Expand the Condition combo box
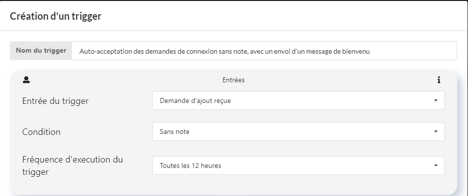468x196 pixels. (x=299, y=131)
